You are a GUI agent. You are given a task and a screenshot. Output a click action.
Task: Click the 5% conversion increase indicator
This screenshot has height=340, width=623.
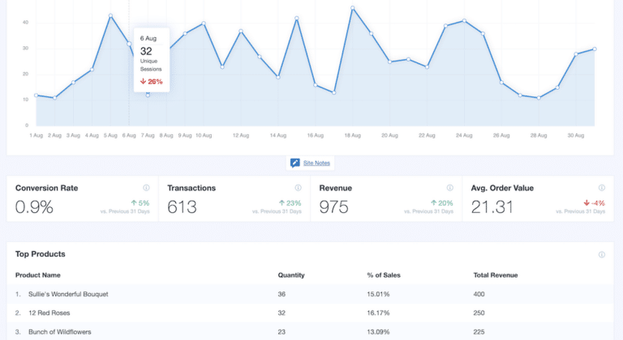(x=140, y=203)
